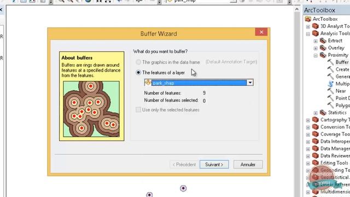This screenshot has width=350, height=197.
Task: Click the Analysis Tools toolbox icon
Action: (316, 33)
